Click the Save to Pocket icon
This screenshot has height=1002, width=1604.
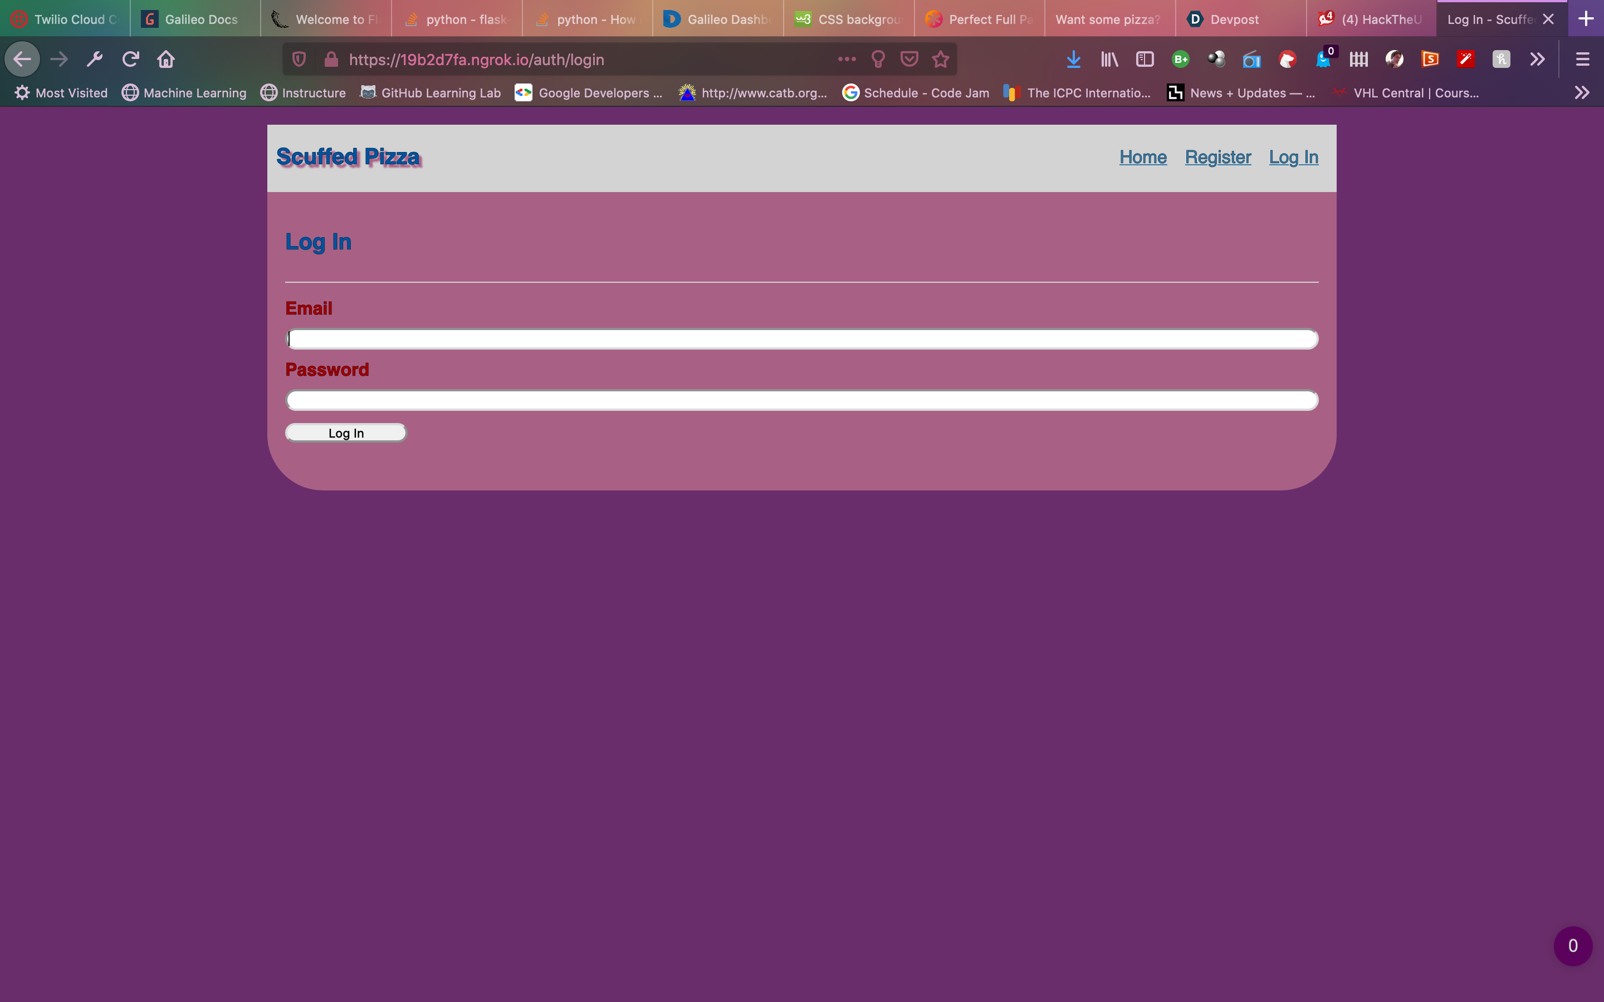pyautogui.click(x=909, y=60)
